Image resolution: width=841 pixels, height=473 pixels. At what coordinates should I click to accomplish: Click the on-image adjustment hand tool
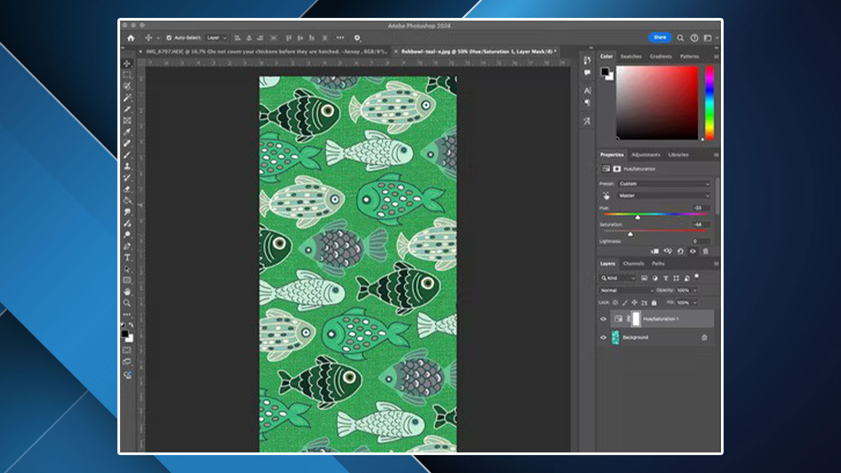(x=606, y=196)
